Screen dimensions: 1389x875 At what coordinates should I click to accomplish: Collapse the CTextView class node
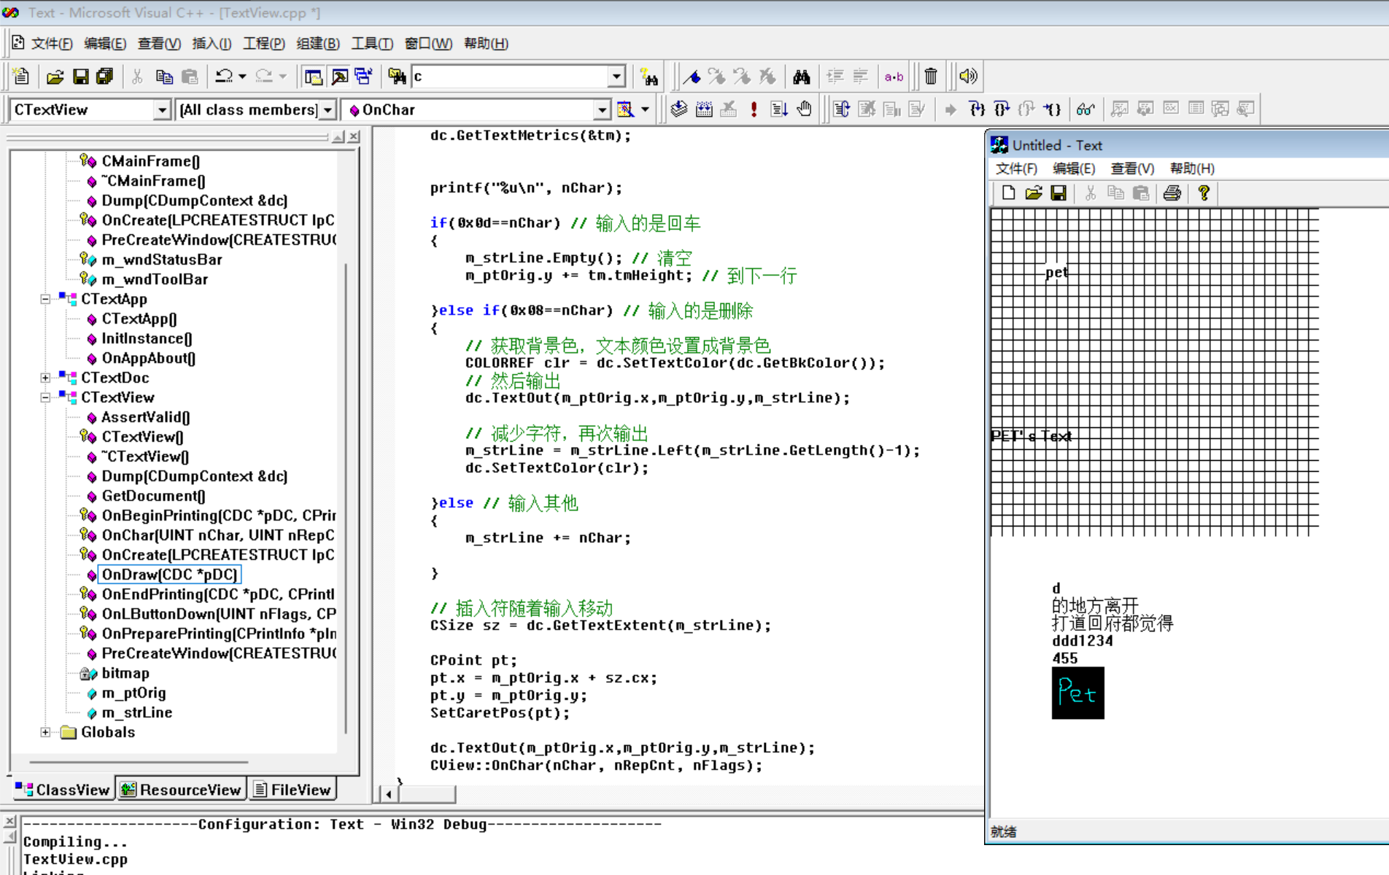(45, 397)
